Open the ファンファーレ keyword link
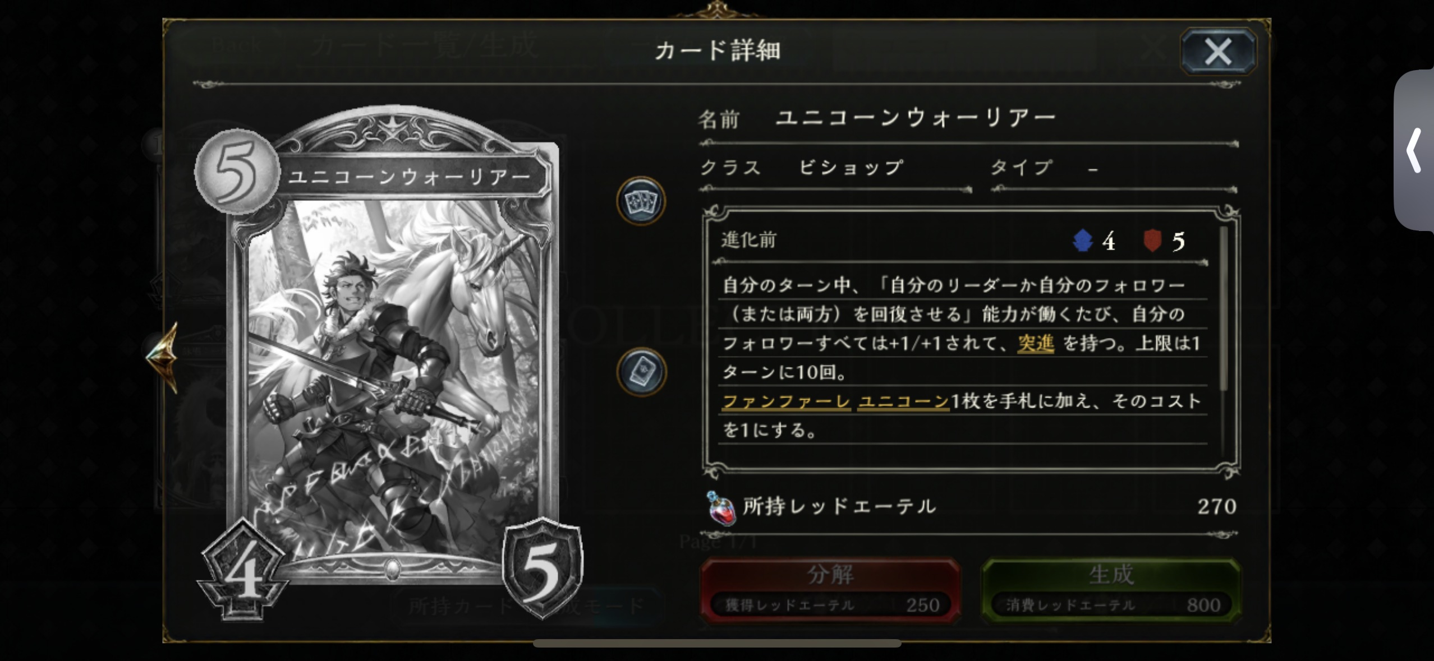Screen dimensions: 1434x661 [x=786, y=401]
